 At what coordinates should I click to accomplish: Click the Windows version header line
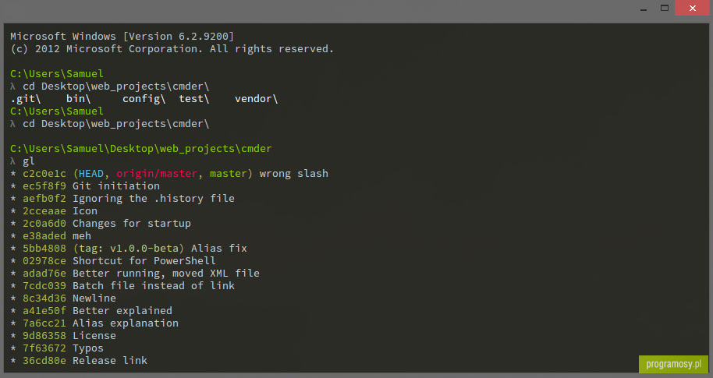click(x=122, y=37)
